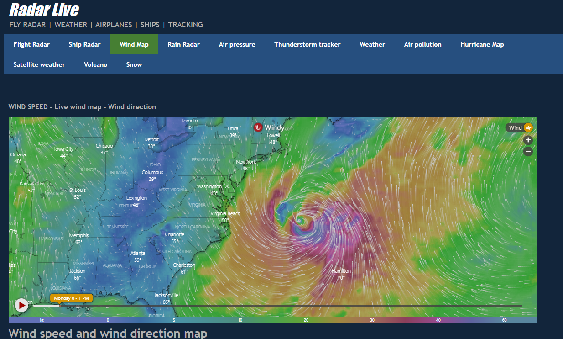Viewport: 563px width, 339px height.
Task: Click the New York 48° city label
Action: pyautogui.click(x=245, y=165)
